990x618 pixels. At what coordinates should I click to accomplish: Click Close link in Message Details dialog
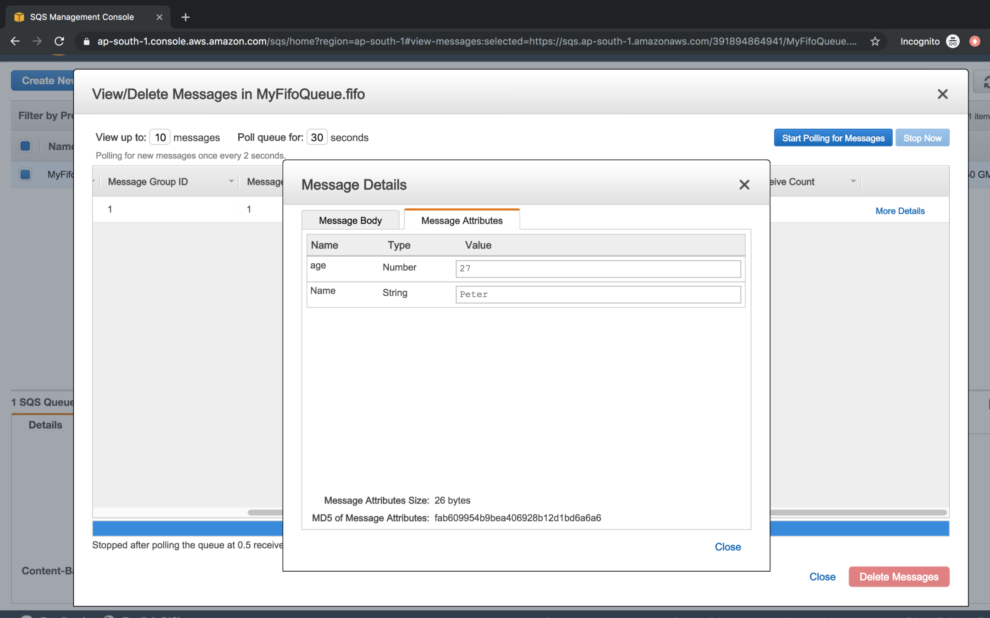click(x=727, y=547)
